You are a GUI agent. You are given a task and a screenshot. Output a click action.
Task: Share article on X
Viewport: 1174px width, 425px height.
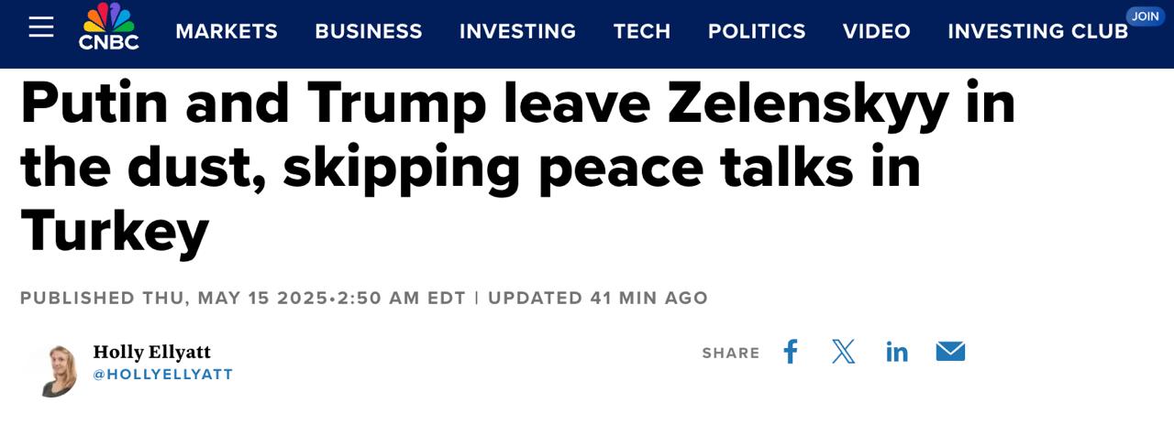coord(843,352)
